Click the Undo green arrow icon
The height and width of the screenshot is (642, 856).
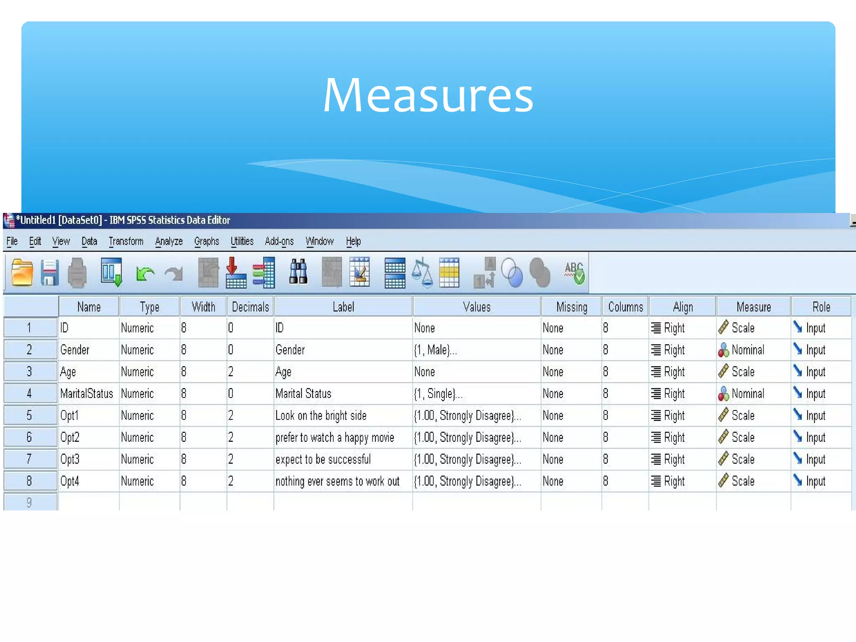click(145, 274)
